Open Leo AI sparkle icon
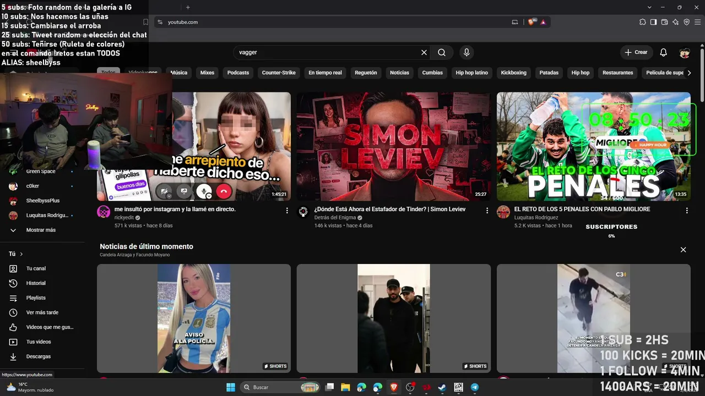Screen dimensions: 705x396 click(x=675, y=22)
